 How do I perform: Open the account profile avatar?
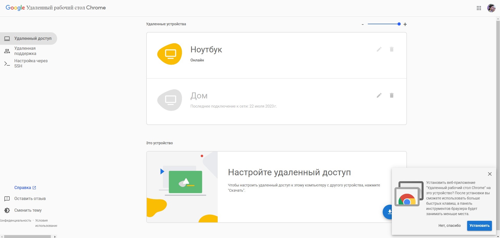pyautogui.click(x=491, y=8)
